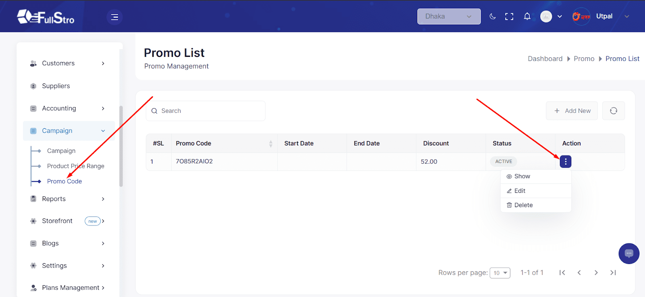Choose Delete from the action menu
645x297 pixels.
523,205
